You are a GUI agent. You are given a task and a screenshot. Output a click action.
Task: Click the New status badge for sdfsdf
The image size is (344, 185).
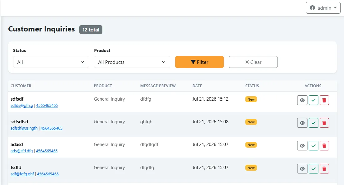tap(251, 99)
